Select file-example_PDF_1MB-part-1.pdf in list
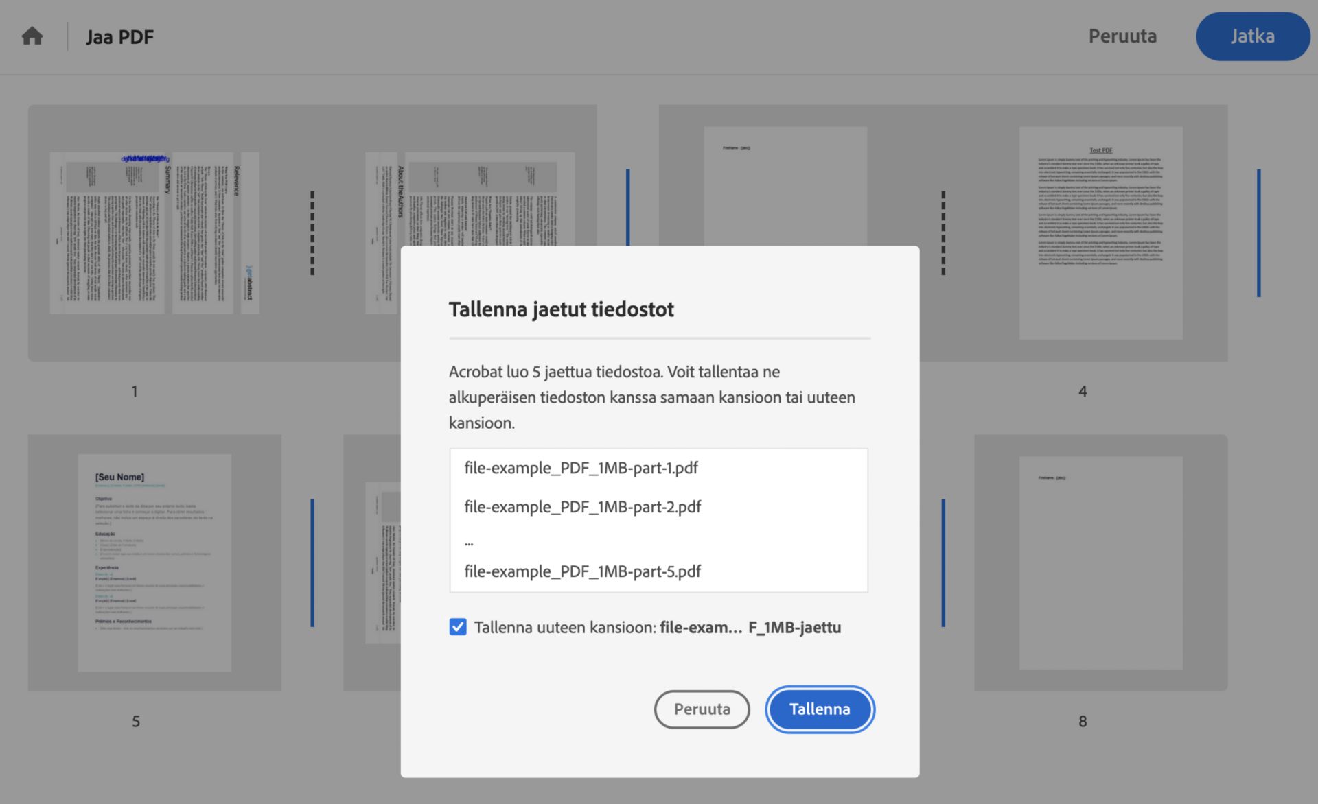Image resolution: width=1318 pixels, height=804 pixels. tap(581, 468)
